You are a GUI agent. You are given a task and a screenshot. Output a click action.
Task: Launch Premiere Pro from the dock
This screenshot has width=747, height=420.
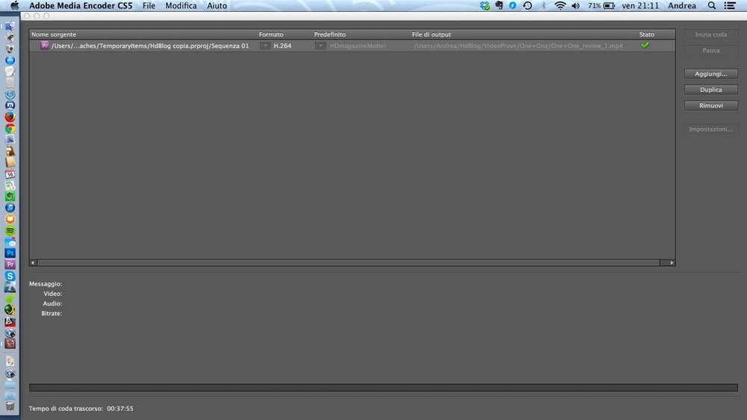pyautogui.click(x=10, y=265)
